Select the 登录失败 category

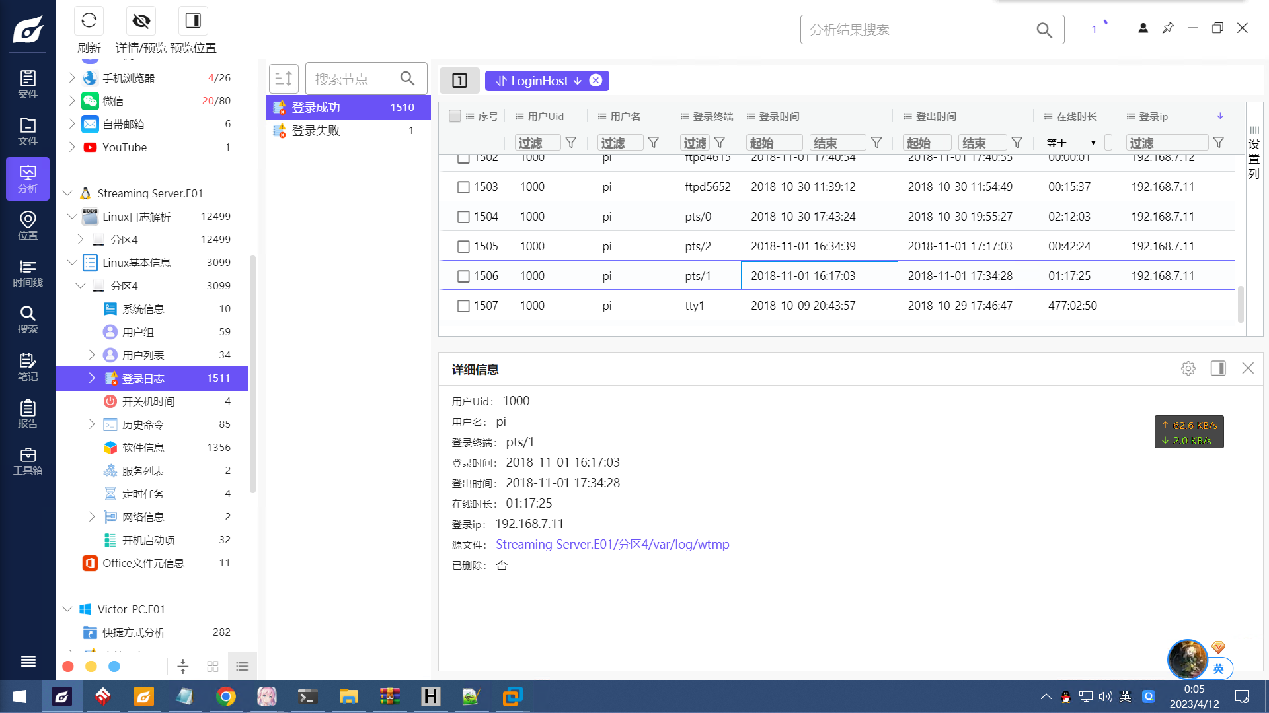click(348, 131)
